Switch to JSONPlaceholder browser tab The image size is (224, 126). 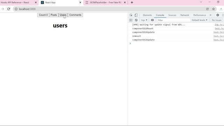(106, 2)
